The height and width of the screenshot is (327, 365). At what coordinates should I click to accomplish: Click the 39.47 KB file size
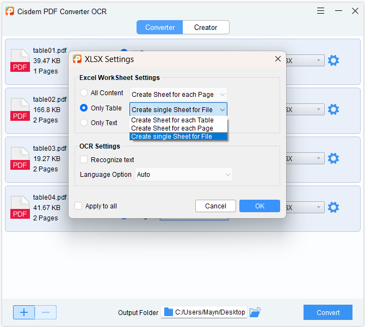(x=47, y=61)
